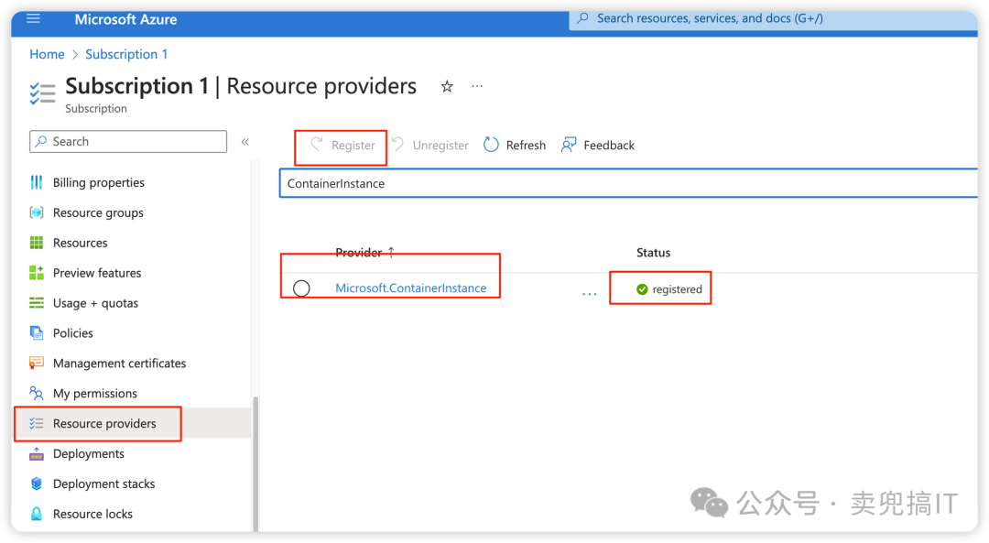This screenshot has width=989, height=543.
Task: Click the Unregister button
Action: 430,146
